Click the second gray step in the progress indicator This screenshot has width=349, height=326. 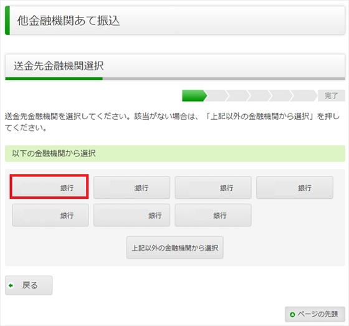[217, 95]
